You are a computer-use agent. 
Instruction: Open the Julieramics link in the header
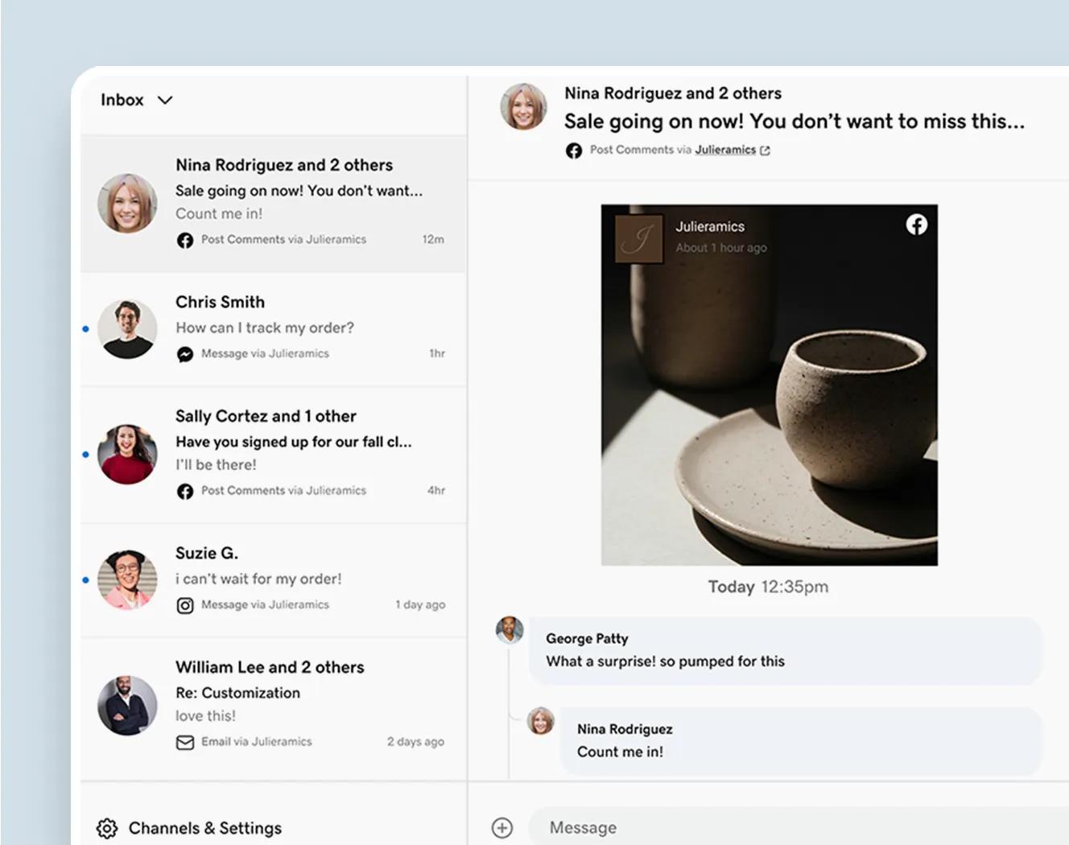pos(725,150)
